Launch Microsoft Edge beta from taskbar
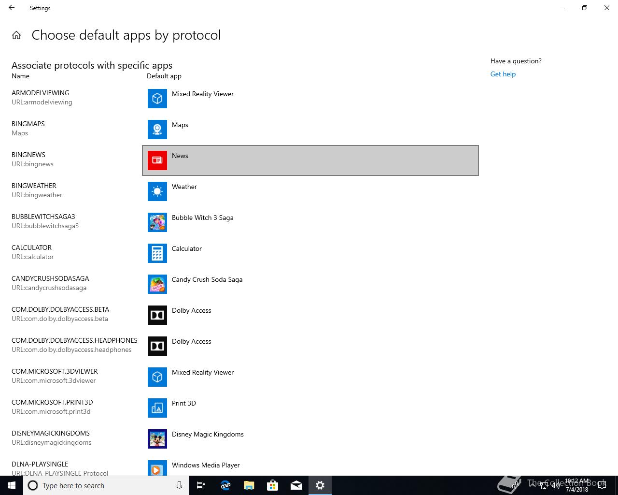The height and width of the screenshot is (495, 618). tap(225, 485)
